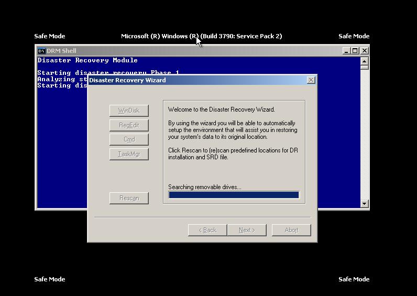
Task: Click 'Welcome to the Disaster Recovery Wizard' text
Action: [x=222, y=109]
